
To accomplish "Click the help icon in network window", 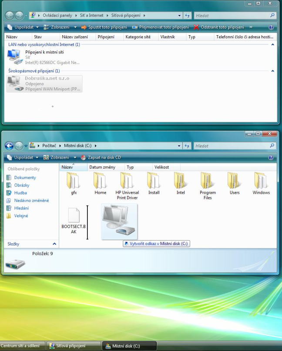I will [271, 27].
